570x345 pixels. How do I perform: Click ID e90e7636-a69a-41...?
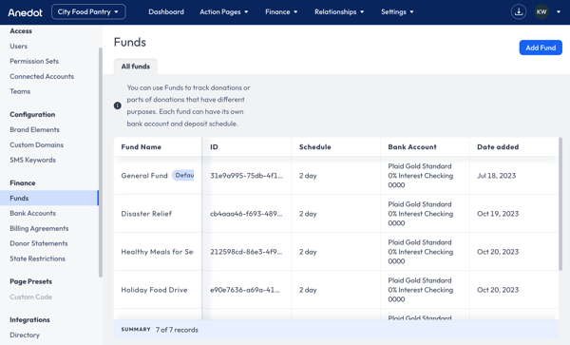click(x=245, y=290)
